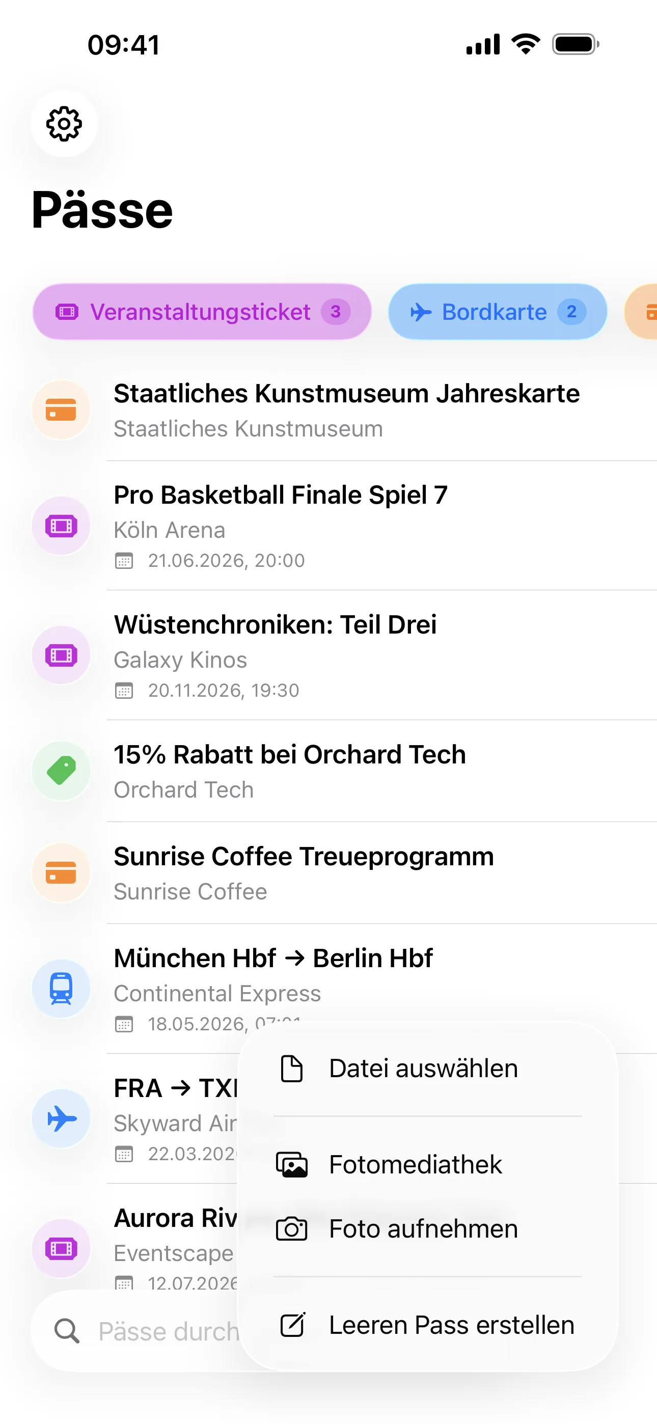Open settings via the gear icon
Screen dimensions: 657x1424
(64, 124)
